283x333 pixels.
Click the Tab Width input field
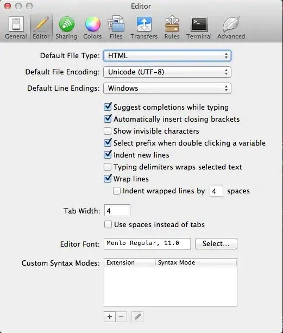tap(117, 210)
